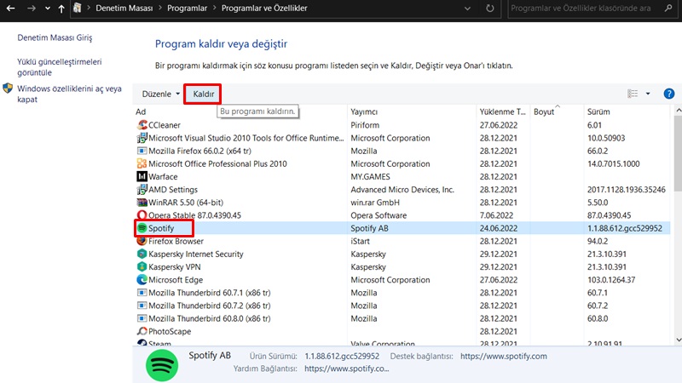This screenshot has height=383, width=682.
Task: Open the Destek bağlantısı spotify.com link
Action: coord(504,356)
